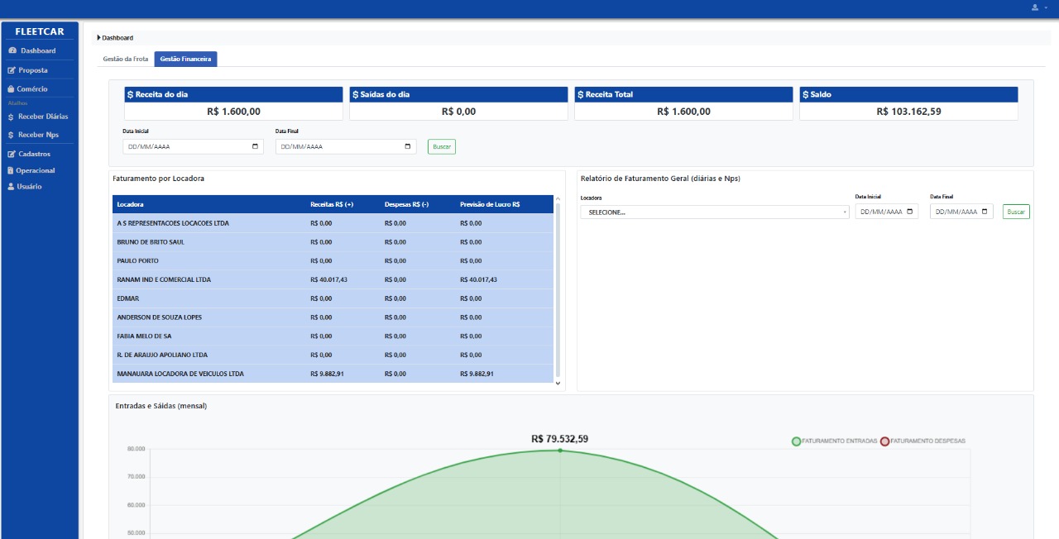The width and height of the screenshot is (1059, 539).
Task: Open Dashboard in the sidebar
Action: 39,51
